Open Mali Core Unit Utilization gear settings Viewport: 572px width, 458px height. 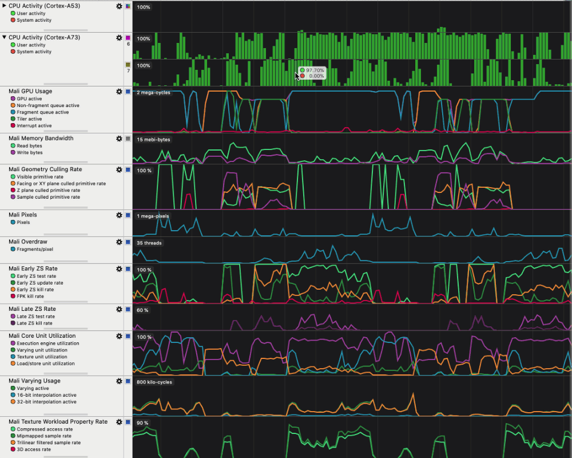pyautogui.click(x=119, y=337)
